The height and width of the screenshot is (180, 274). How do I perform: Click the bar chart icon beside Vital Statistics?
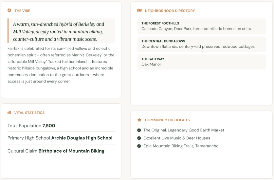point(9,112)
